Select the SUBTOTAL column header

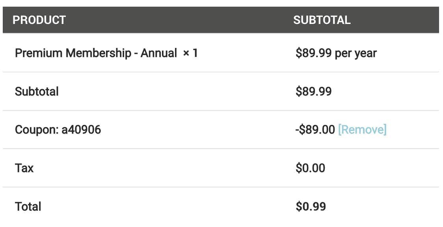[x=322, y=20]
